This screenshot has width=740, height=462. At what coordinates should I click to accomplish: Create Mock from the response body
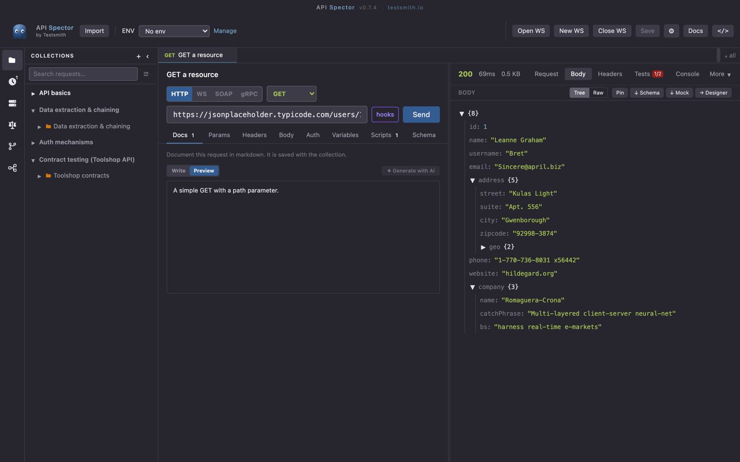tap(679, 93)
